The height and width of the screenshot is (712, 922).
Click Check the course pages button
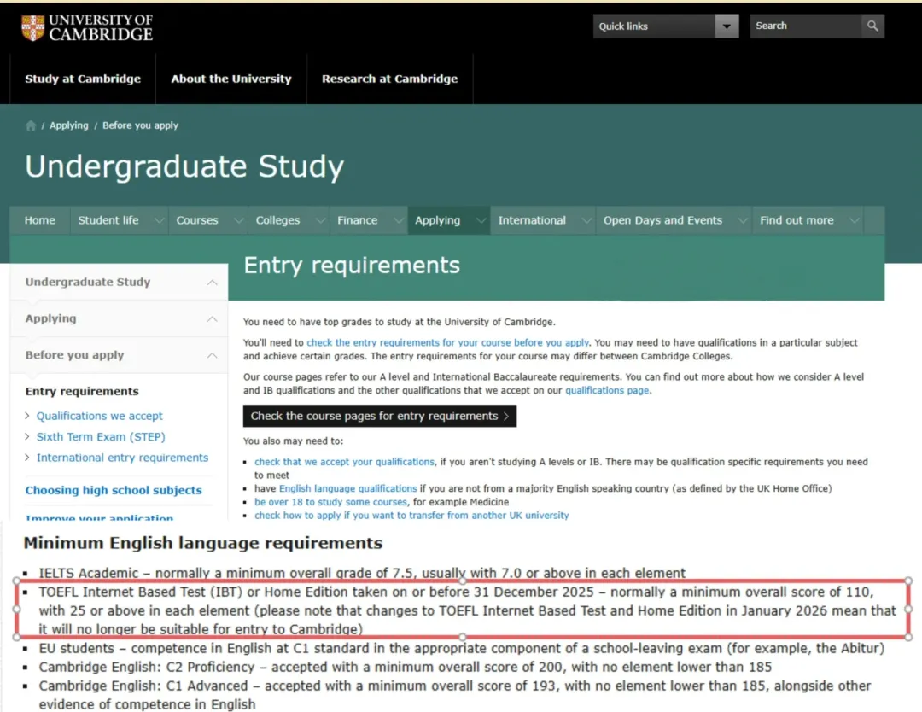[380, 416]
